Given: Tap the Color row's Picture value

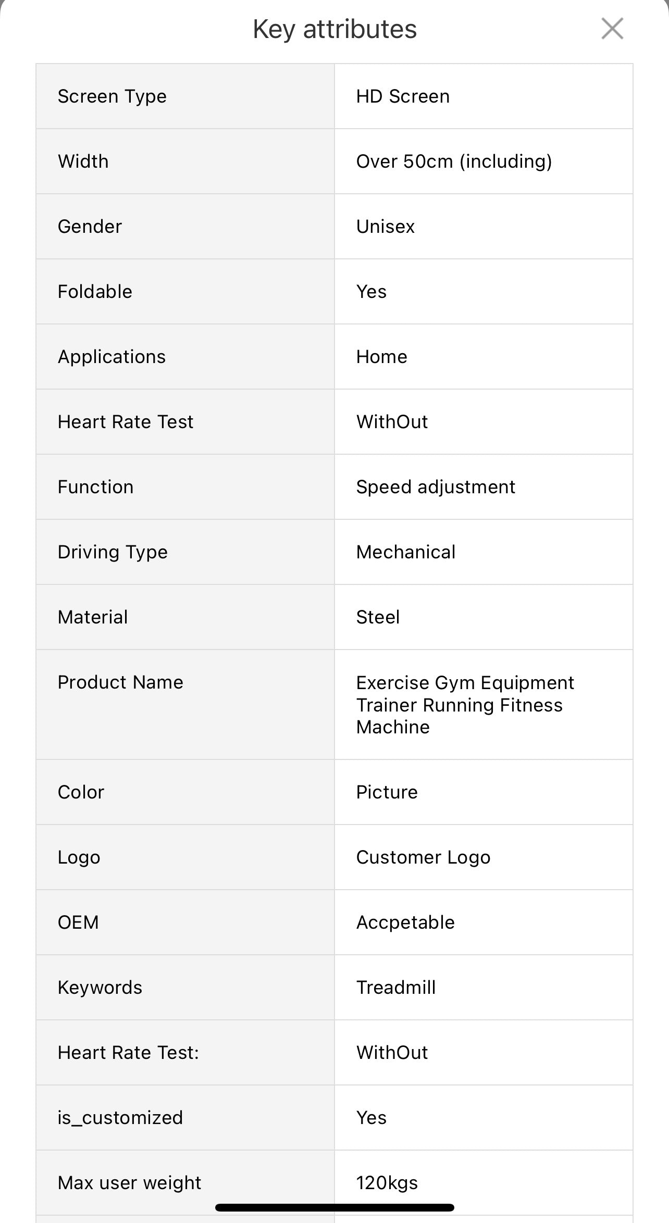Looking at the screenshot, I should pos(387,792).
